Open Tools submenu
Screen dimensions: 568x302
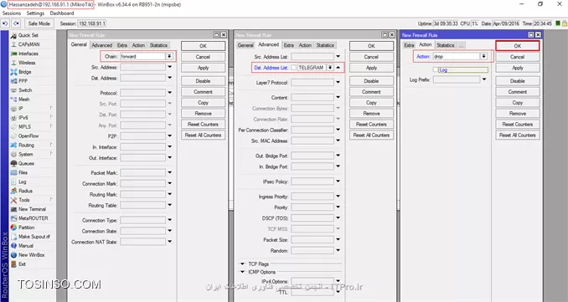[24, 200]
